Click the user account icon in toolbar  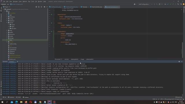[x=135, y=4]
